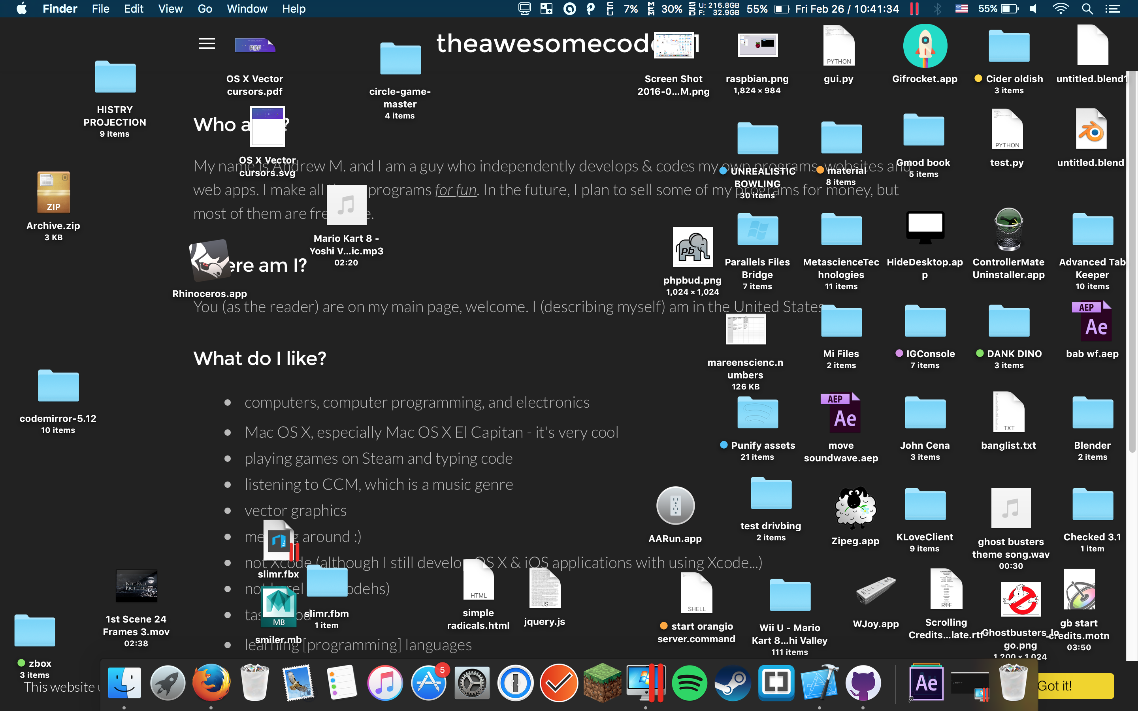Open the Notification Center list icon

click(1113, 9)
